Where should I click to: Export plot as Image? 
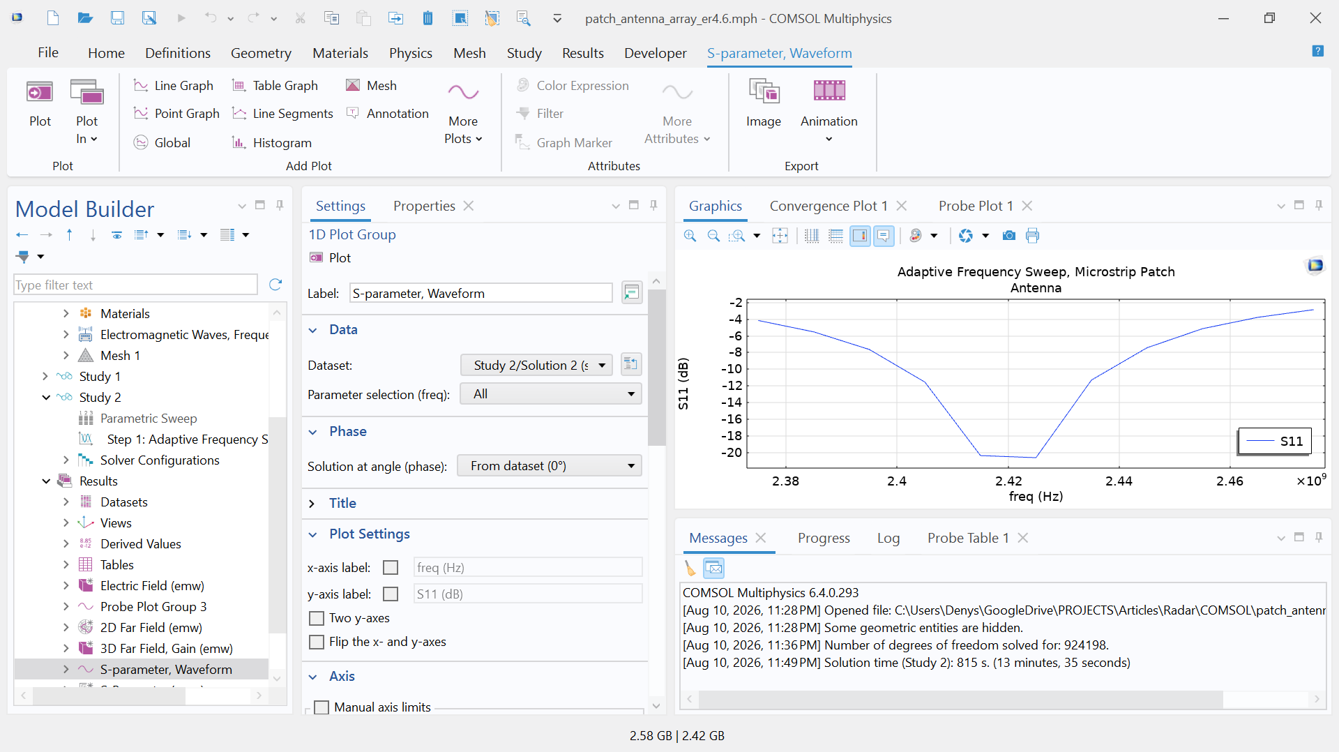coord(764,103)
